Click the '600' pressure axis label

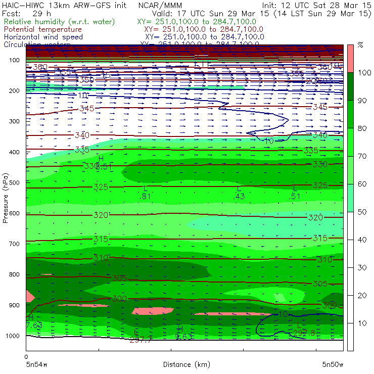(x=14, y=213)
